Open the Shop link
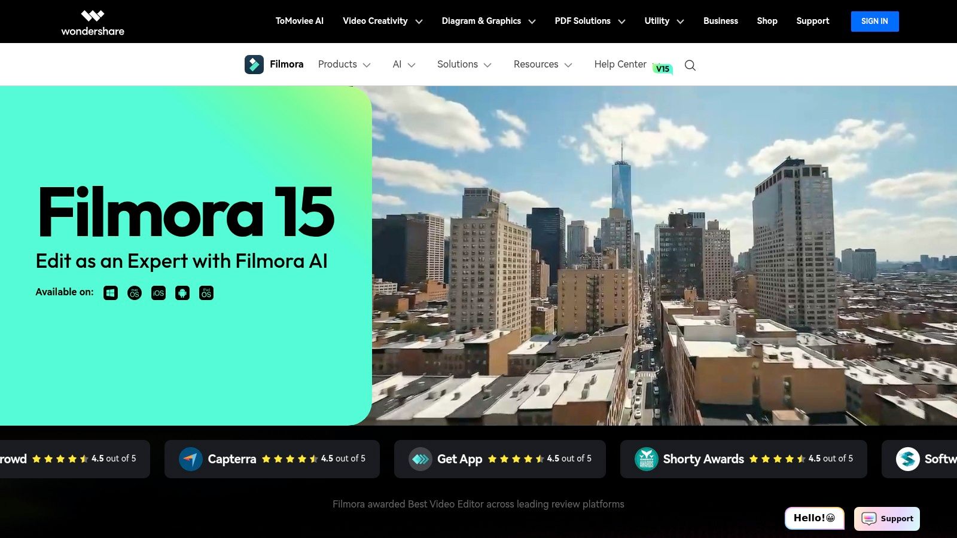This screenshot has height=538, width=957. pyautogui.click(x=767, y=21)
